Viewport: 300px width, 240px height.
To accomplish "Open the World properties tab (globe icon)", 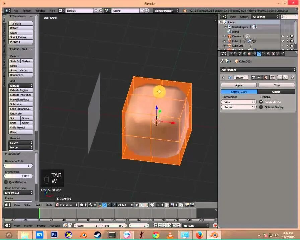I will point(245,54).
